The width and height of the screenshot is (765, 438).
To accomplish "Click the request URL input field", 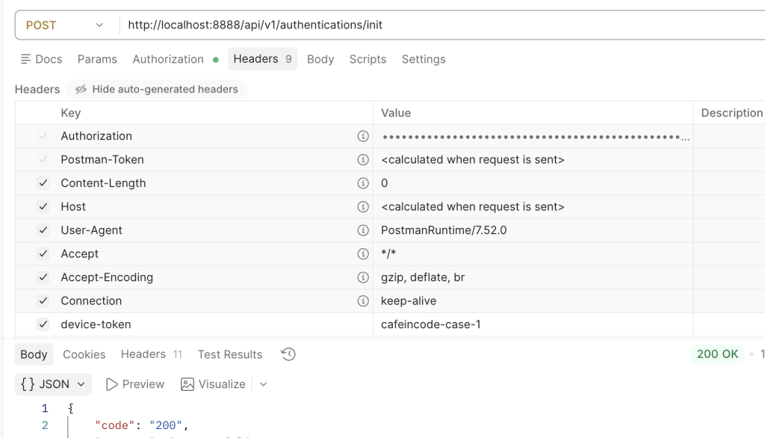I will point(441,25).
